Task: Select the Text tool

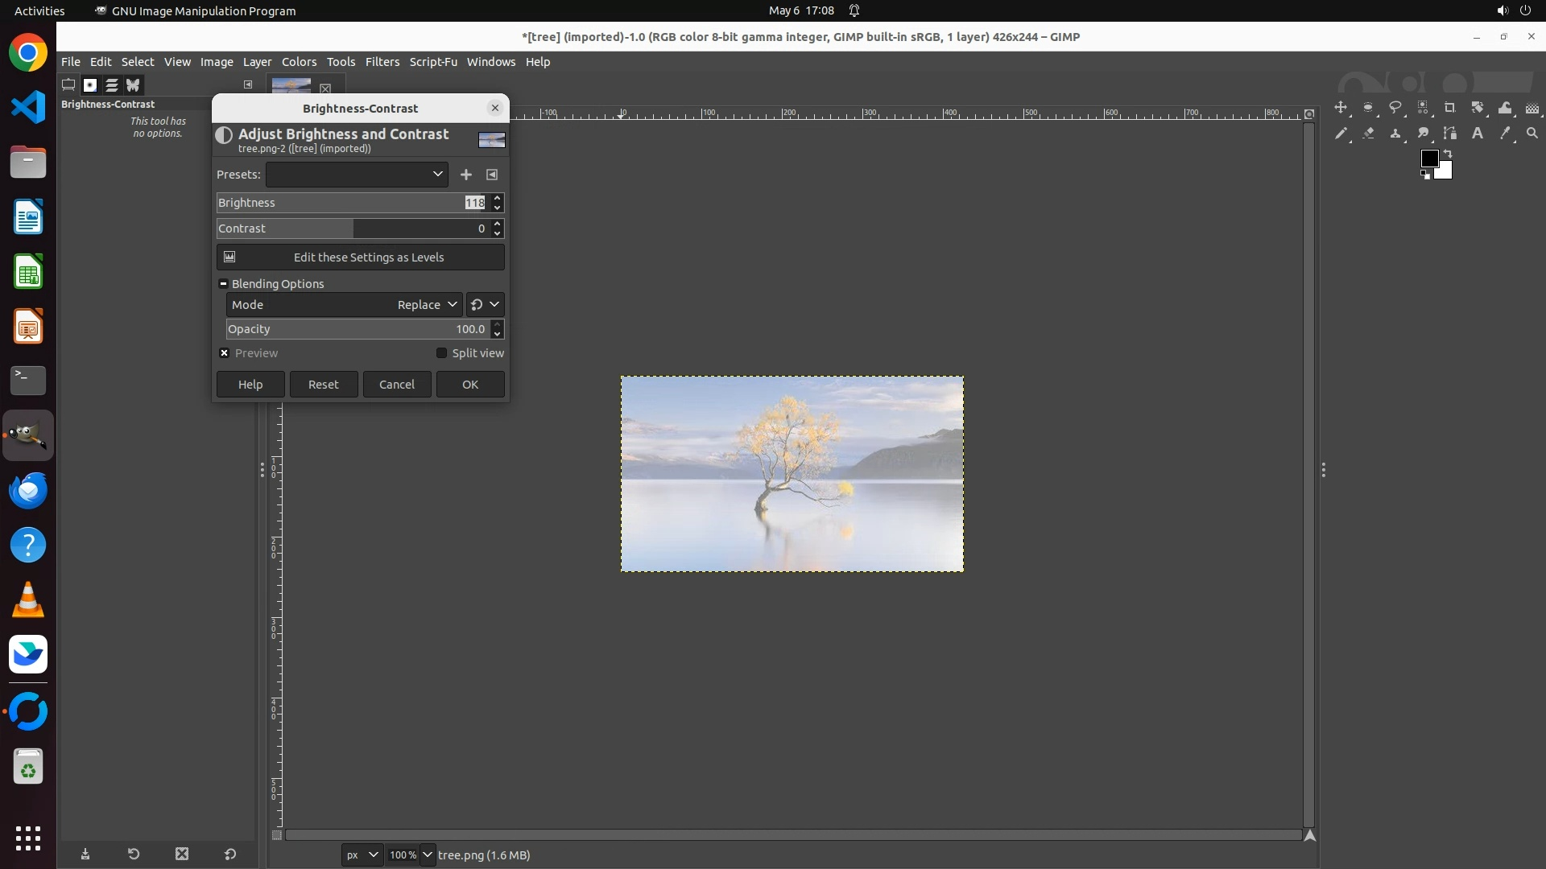Action: click(1478, 134)
